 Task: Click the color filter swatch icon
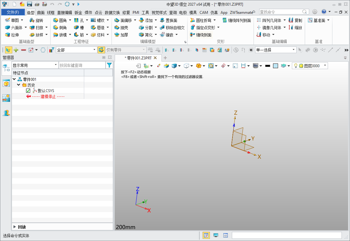[52, 50]
